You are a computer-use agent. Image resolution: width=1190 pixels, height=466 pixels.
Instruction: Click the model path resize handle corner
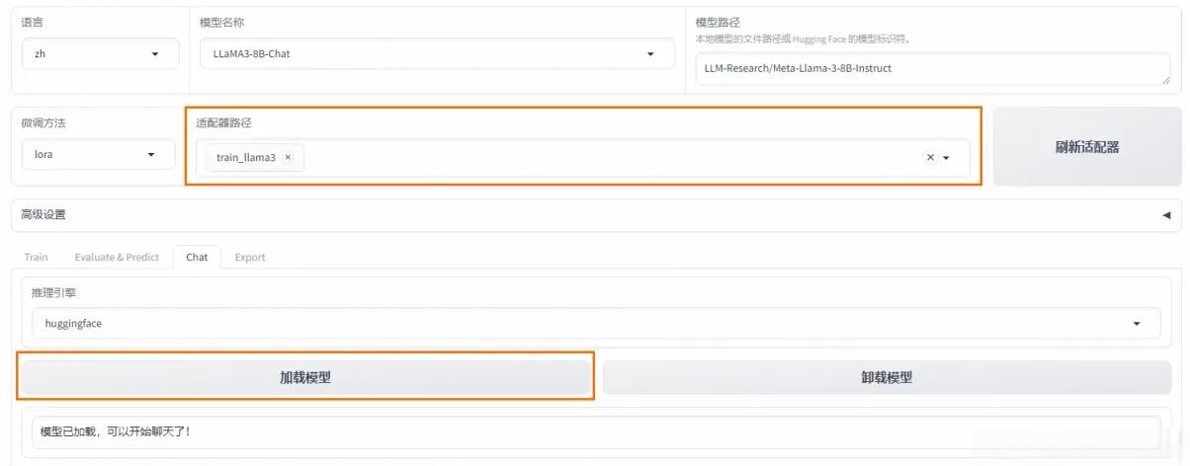[1165, 80]
